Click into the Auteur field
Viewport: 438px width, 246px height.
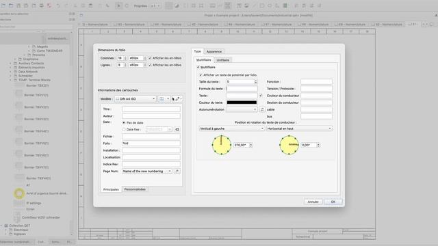coord(151,116)
